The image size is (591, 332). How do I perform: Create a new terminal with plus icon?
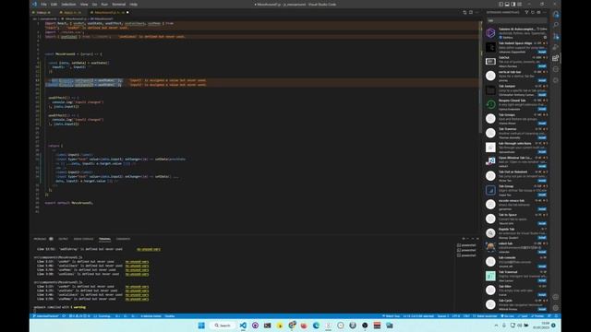464,239
